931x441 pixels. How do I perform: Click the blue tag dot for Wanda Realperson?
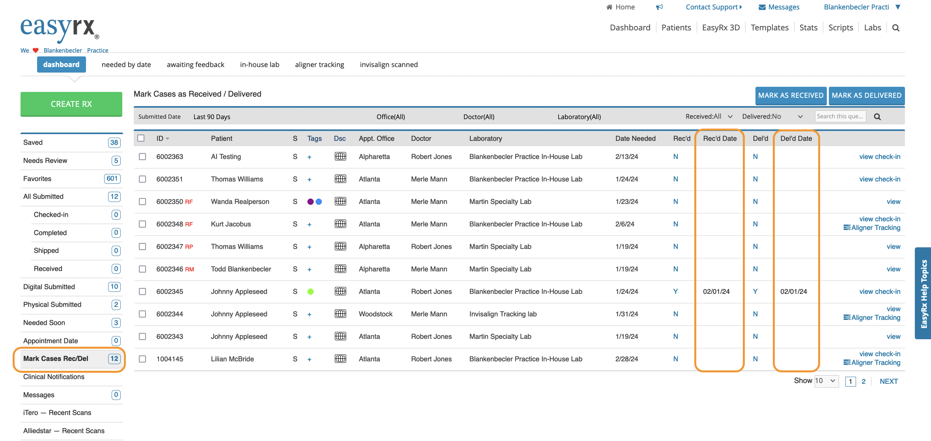(x=319, y=202)
